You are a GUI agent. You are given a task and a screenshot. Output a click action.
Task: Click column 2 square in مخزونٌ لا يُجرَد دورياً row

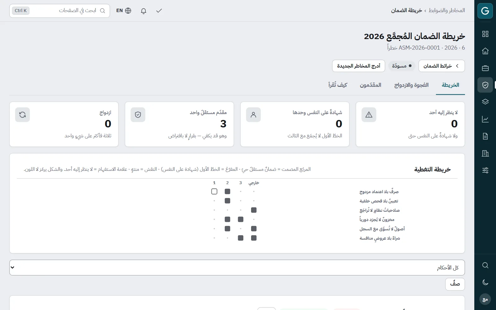coord(228,219)
